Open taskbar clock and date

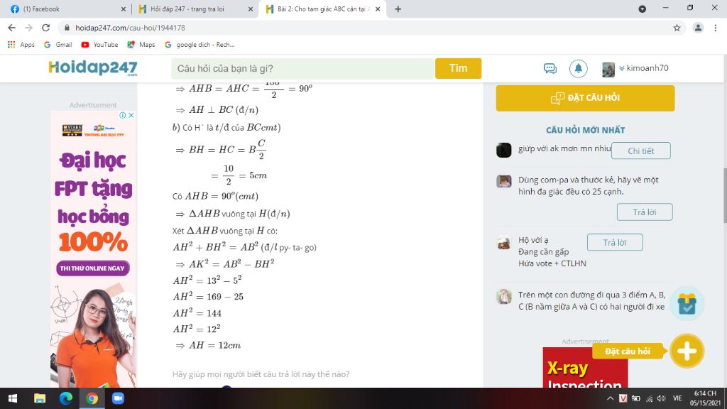[705, 398]
